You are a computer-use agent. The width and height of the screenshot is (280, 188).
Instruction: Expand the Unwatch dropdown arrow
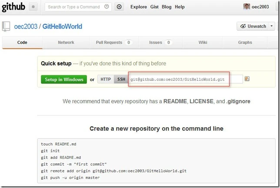272,26
